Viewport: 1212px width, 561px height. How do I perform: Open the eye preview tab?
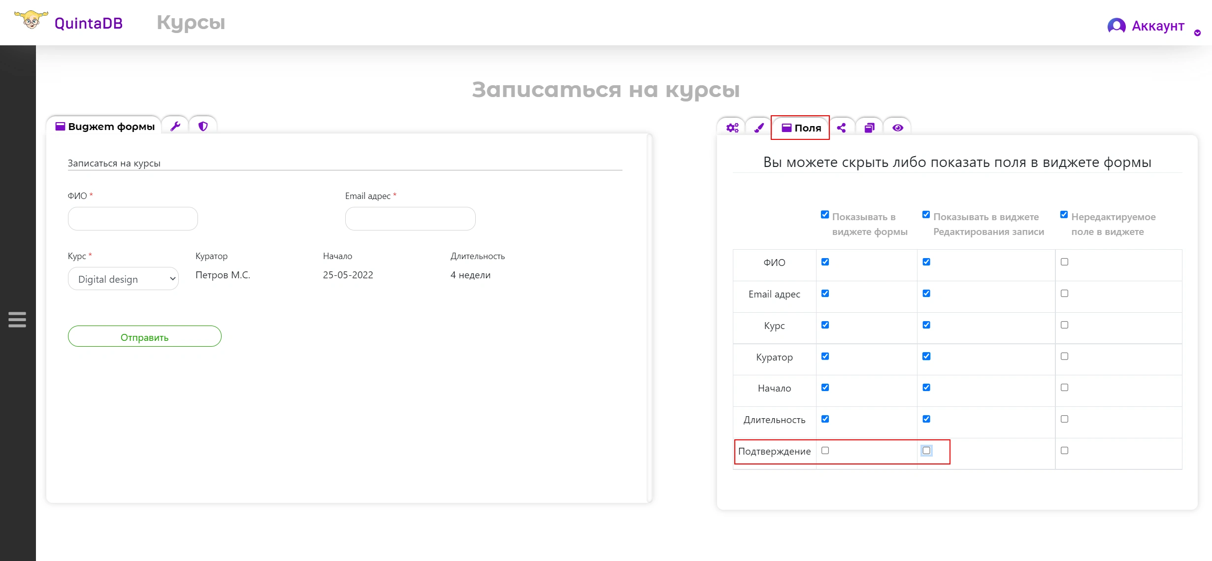[x=898, y=128]
